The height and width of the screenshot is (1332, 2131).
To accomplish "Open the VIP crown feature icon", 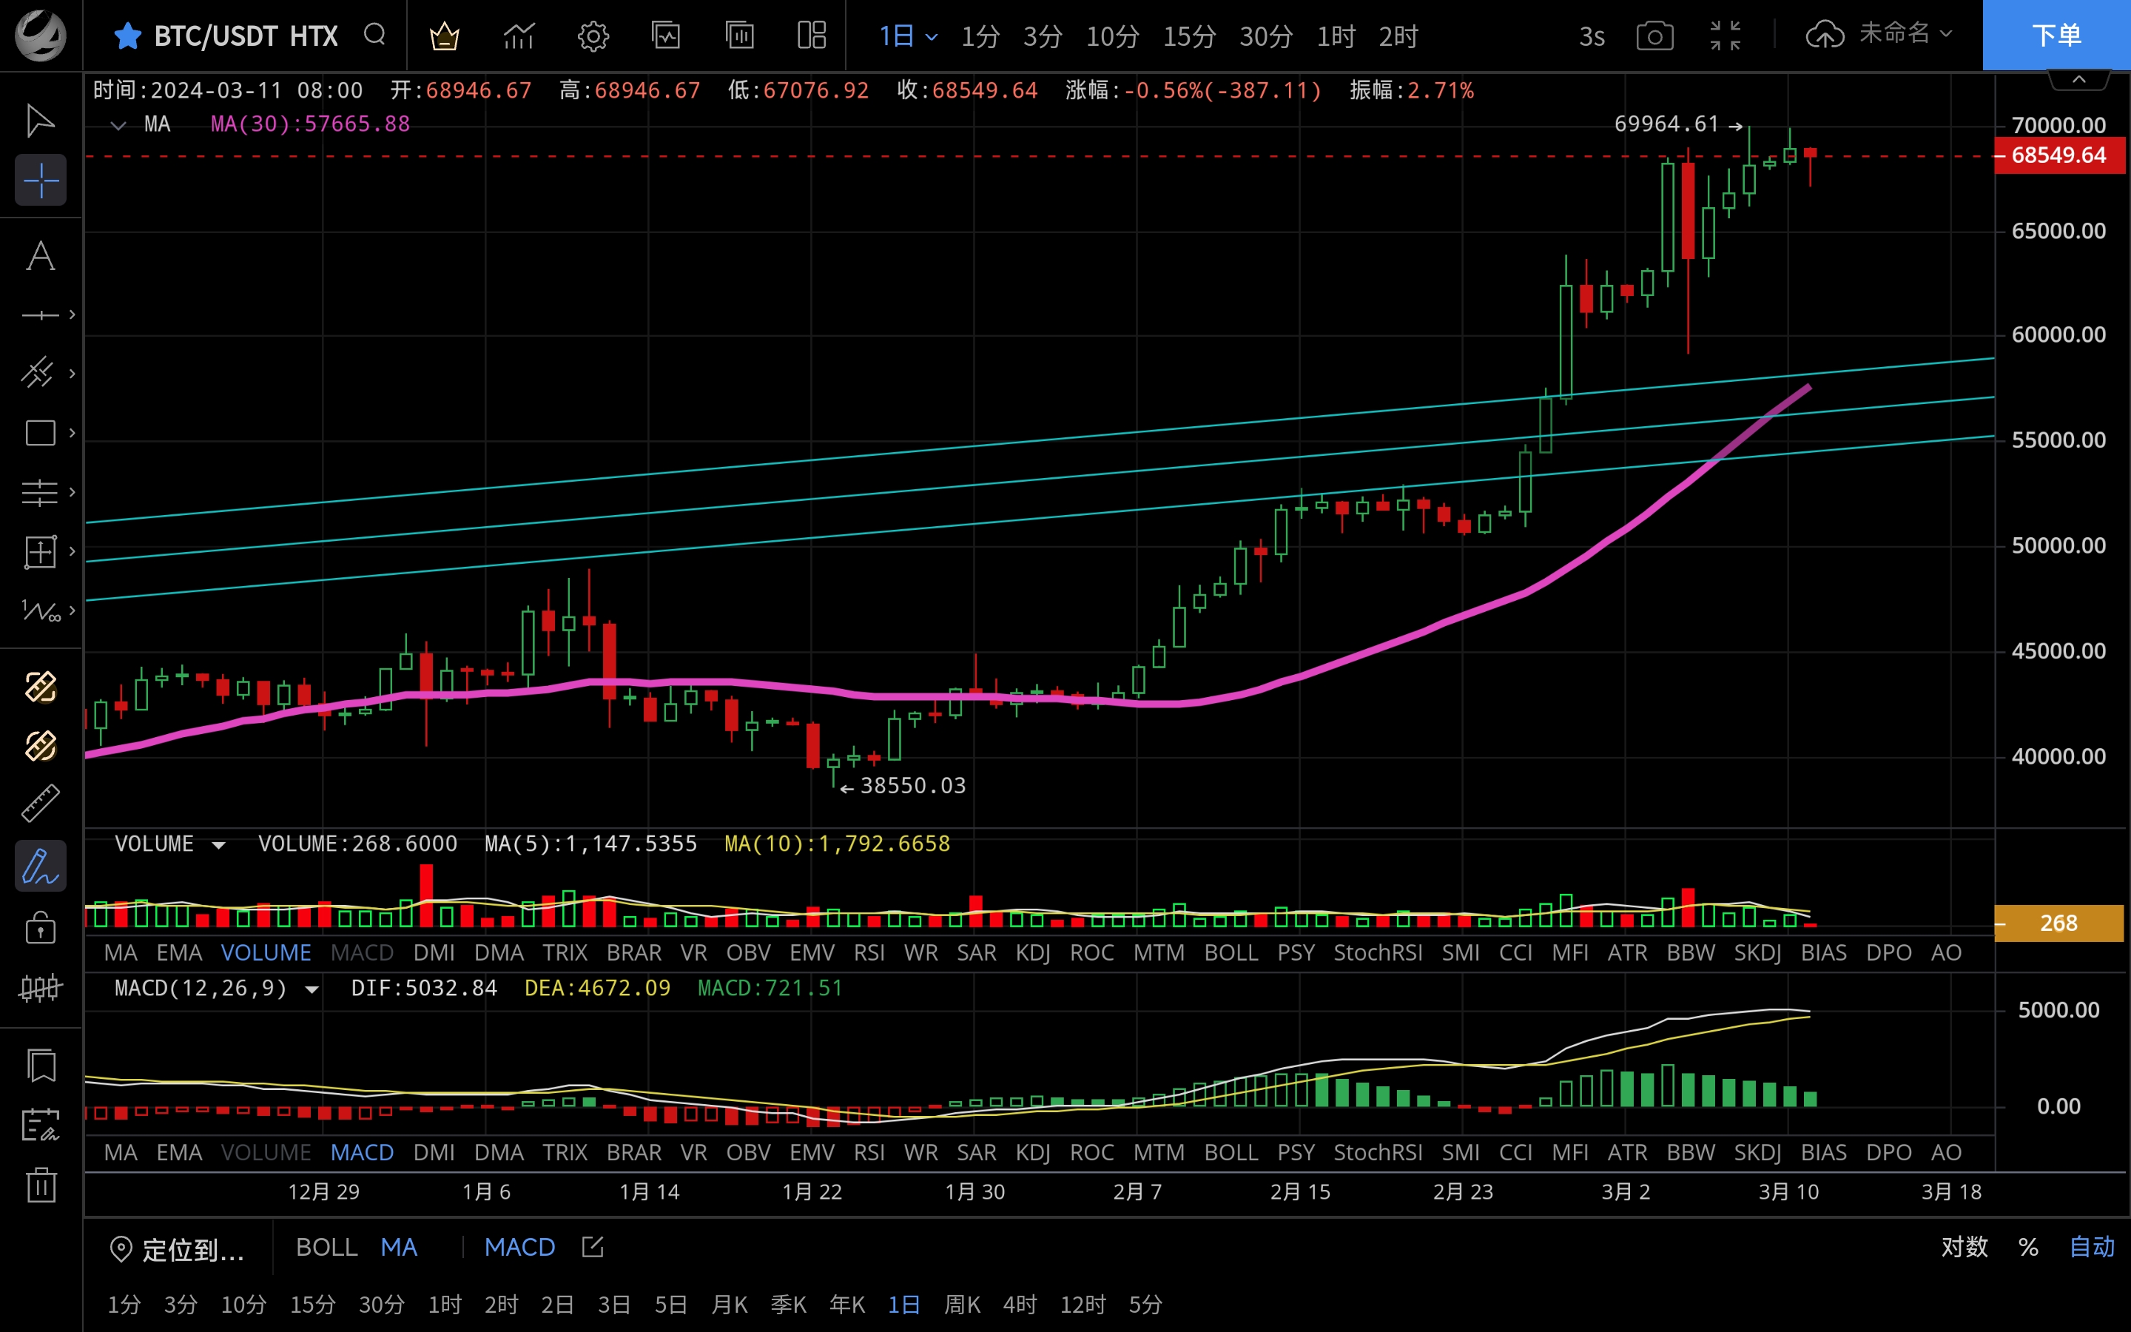I will coord(445,36).
